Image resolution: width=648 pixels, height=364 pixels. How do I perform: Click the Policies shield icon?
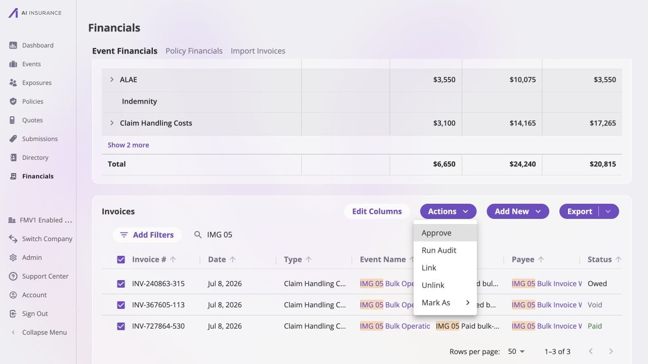13,102
